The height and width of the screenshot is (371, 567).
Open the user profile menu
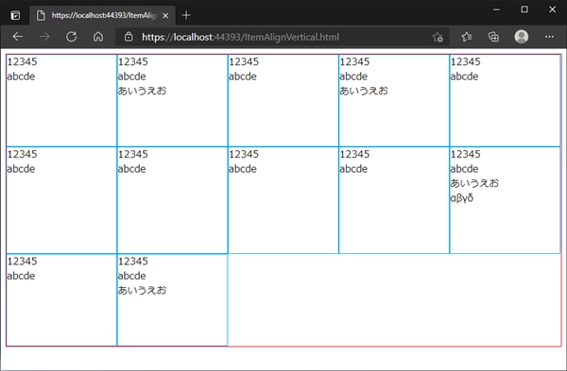[521, 37]
